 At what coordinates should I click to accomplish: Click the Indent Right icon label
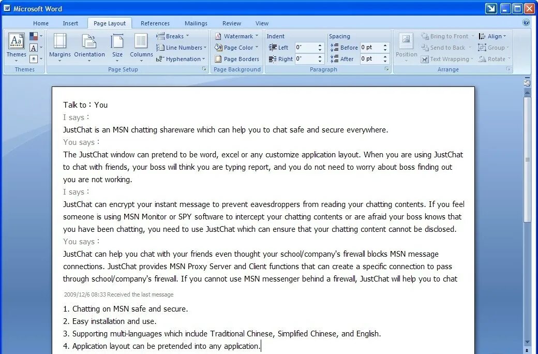[281, 59]
